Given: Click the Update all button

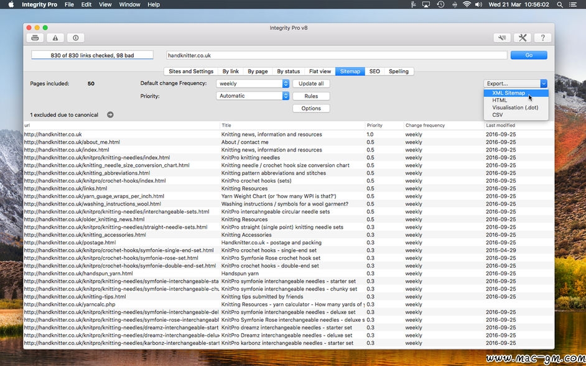Looking at the screenshot, I should (311, 84).
